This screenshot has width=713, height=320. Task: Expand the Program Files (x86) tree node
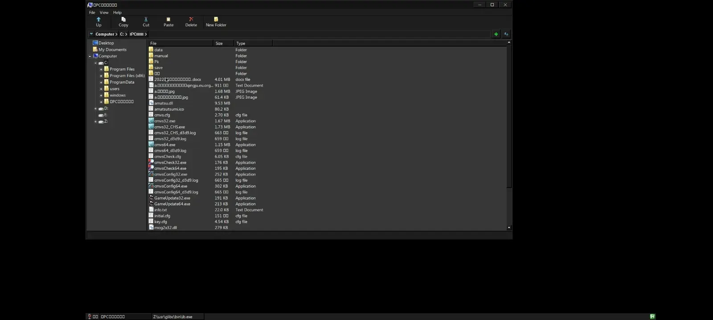[x=101, y=76]
